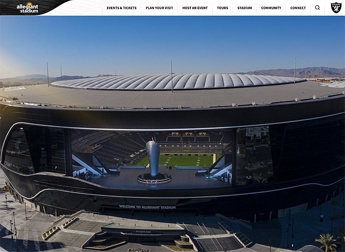Image resolution: width=345 pixels, height=252 pixels.
Task: Click the yellow goalpost in the stadium
Action: (x=186, y=144)
